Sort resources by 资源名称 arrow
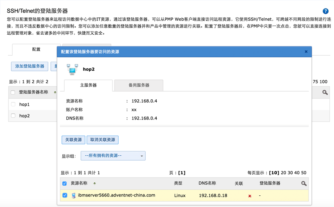This screenshot has height=207, width=334. [94, 184]
